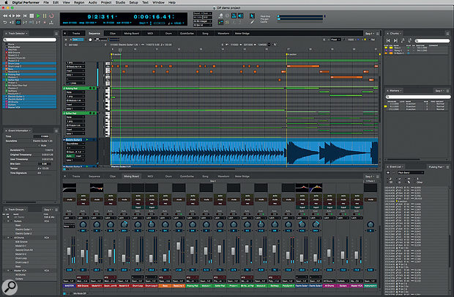Viewport: 454px width, 297px height.
Task: Open the Electric Guitar 1 EQ thumbnail
Action: point(302,188)
